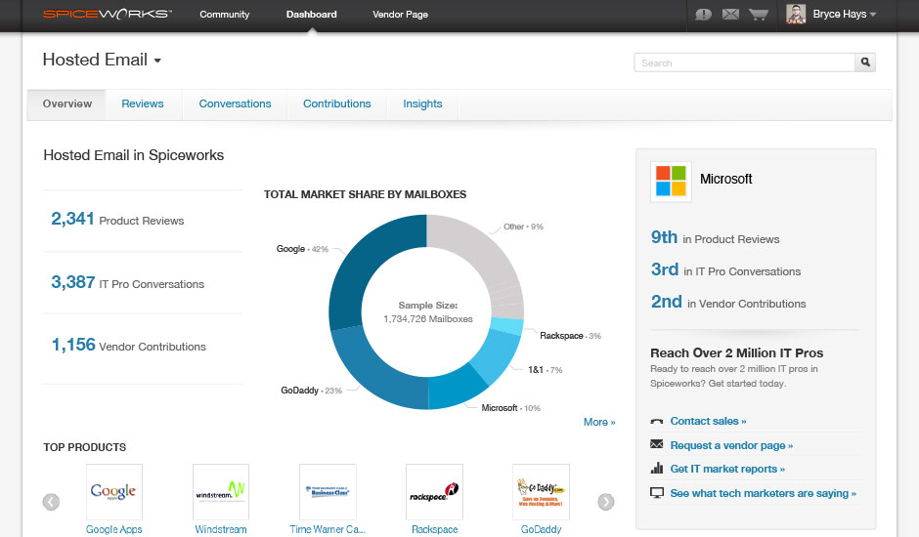Open Bryce Hays user menu arrow
Image resolution: width=919 pixels, height=537 pixels.
click(873, 15)
